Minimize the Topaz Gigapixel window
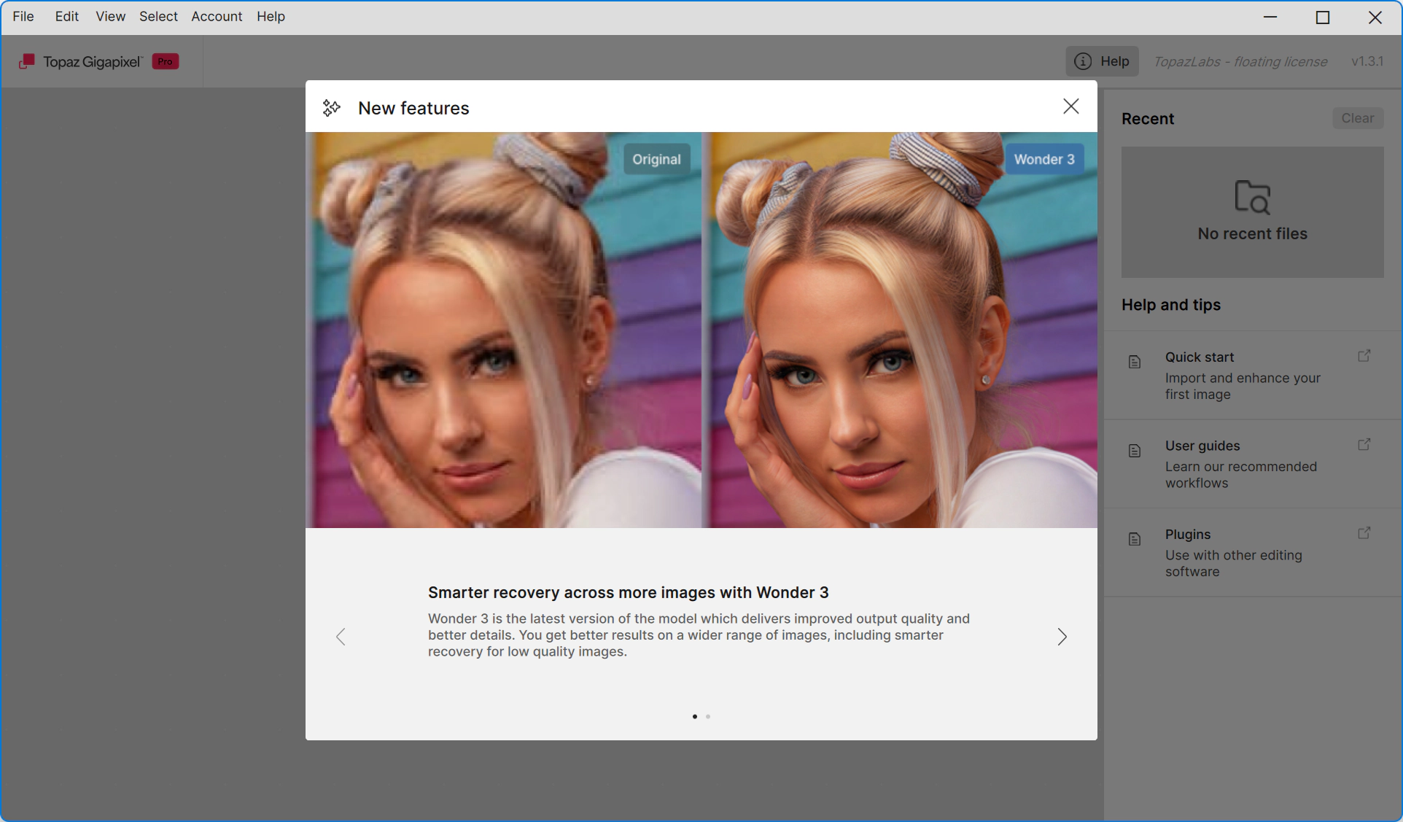Viewport: 1403px width, 822px height. [x=1270, y=17]
